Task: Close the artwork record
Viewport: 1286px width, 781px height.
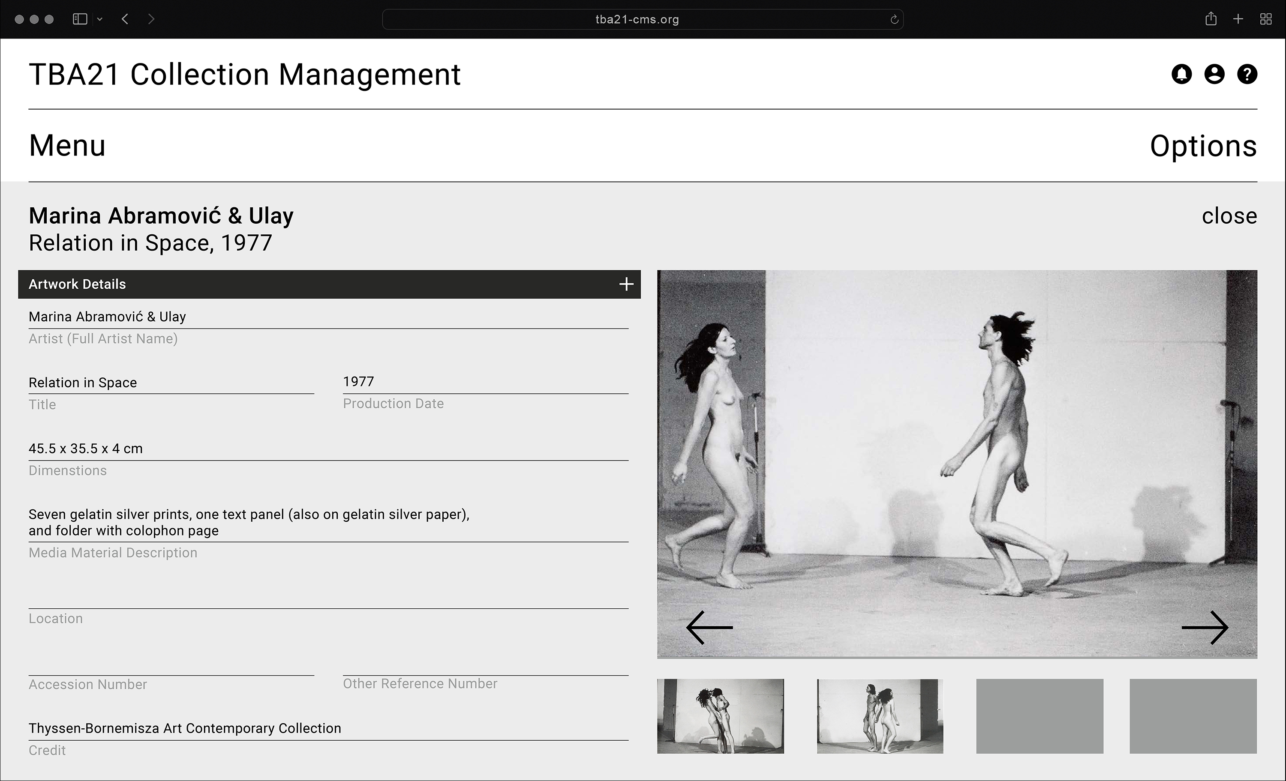Action: 1230,216
